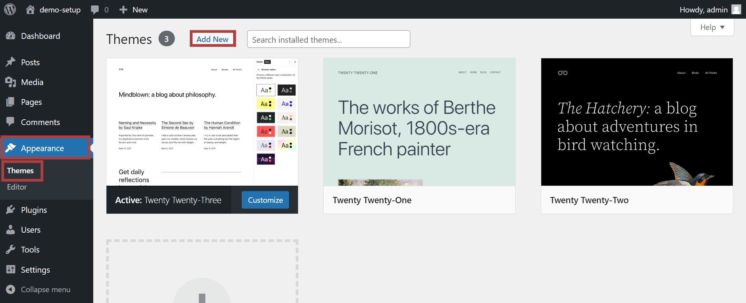Click the WordPress logo icon
Image resolution: width=746 pixels, height=303 pixels.
coord(10,9)
